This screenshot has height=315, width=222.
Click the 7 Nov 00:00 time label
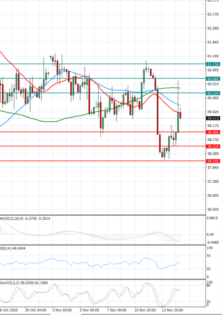pyautogui.click(x=117, y=310)
